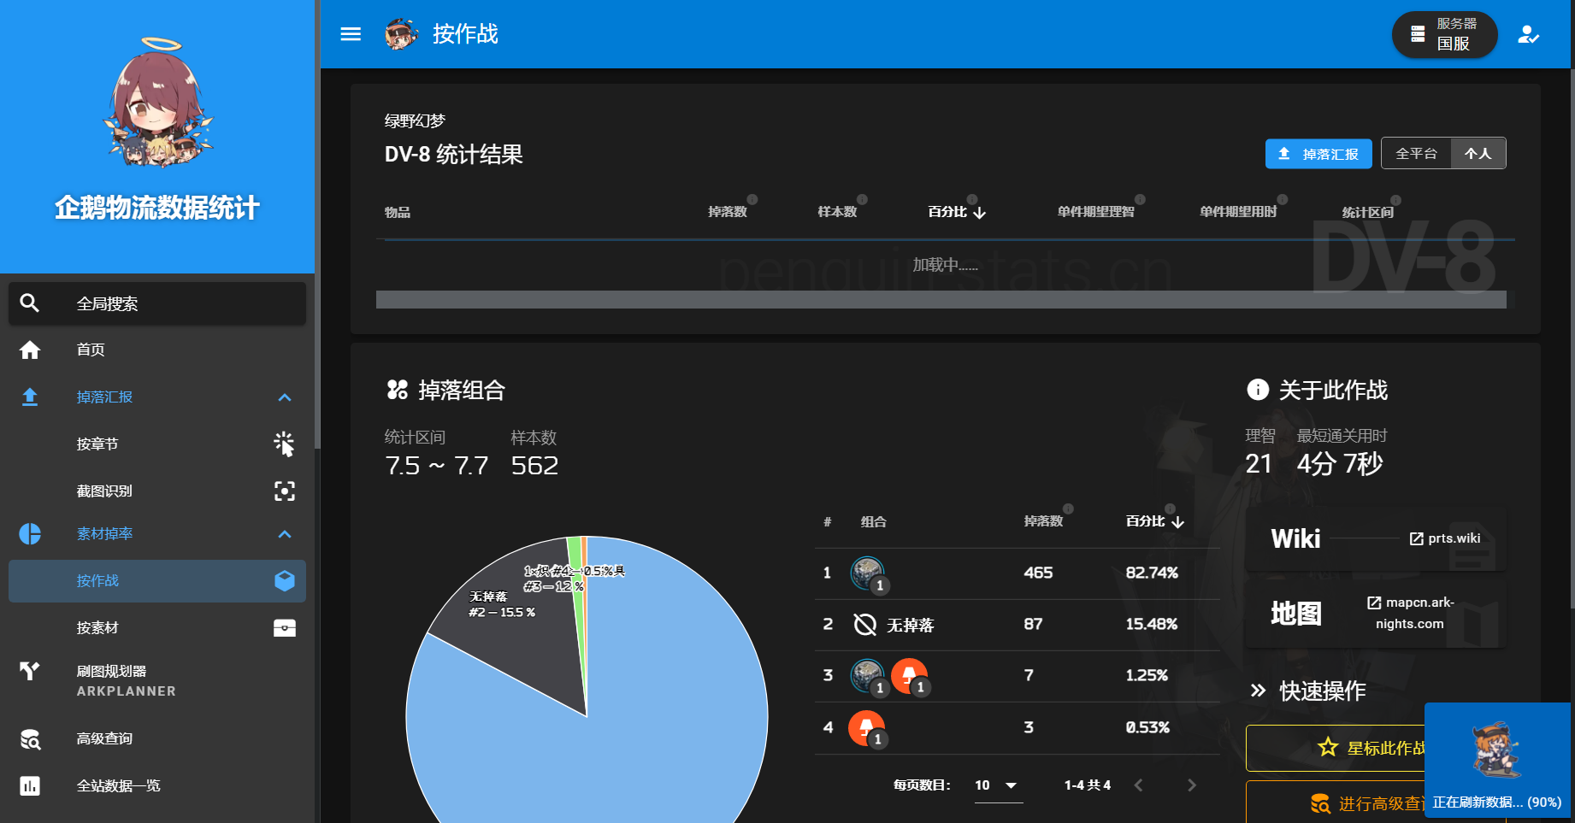Open 全站数据一览 in the sidebar
Image resolution: width=1575 pixels, height=823 pixels.
(x=157, y=785)
